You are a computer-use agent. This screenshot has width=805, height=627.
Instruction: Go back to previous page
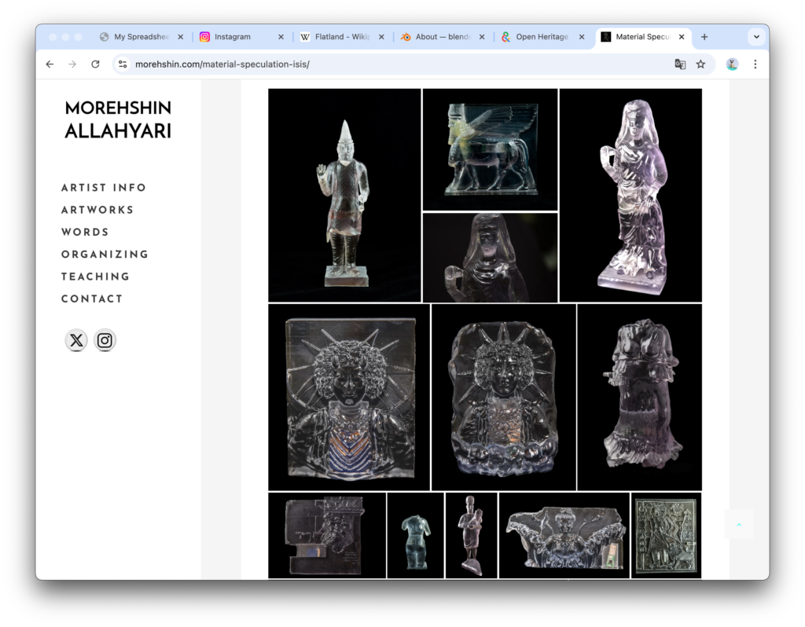50,64
